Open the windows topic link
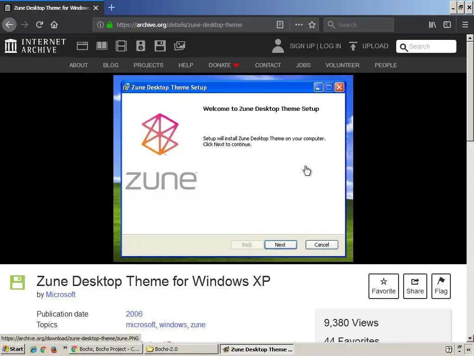 173,324
